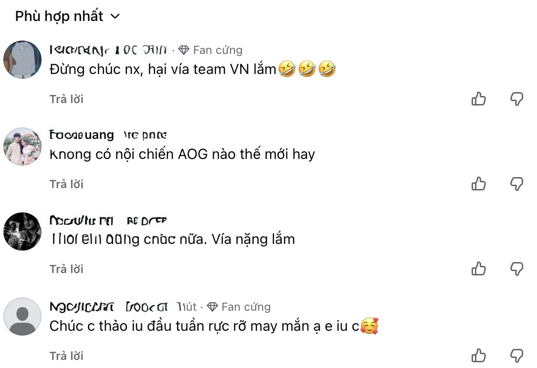Like the 'nội chiến AOG' comment
The image size is (537, 368).
pos(478,184)
